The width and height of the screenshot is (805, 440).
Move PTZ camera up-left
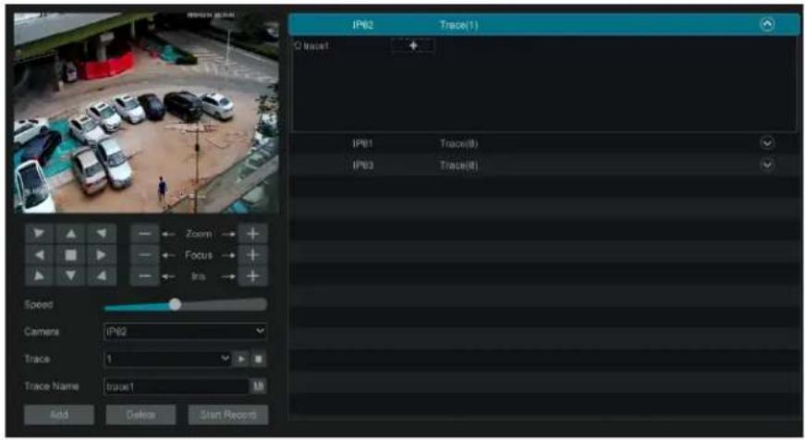[40, 234]
